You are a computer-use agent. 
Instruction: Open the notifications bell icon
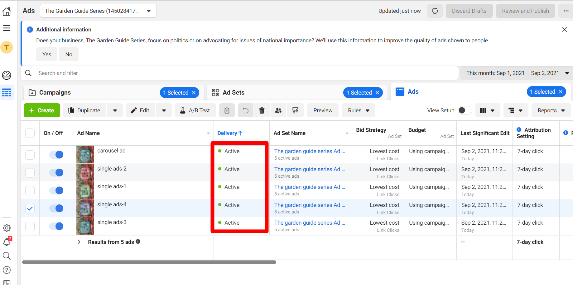pos(7,242)
